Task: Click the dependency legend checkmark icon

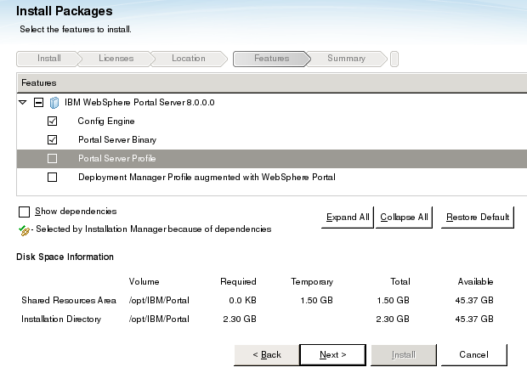Action: pos(24,230)
